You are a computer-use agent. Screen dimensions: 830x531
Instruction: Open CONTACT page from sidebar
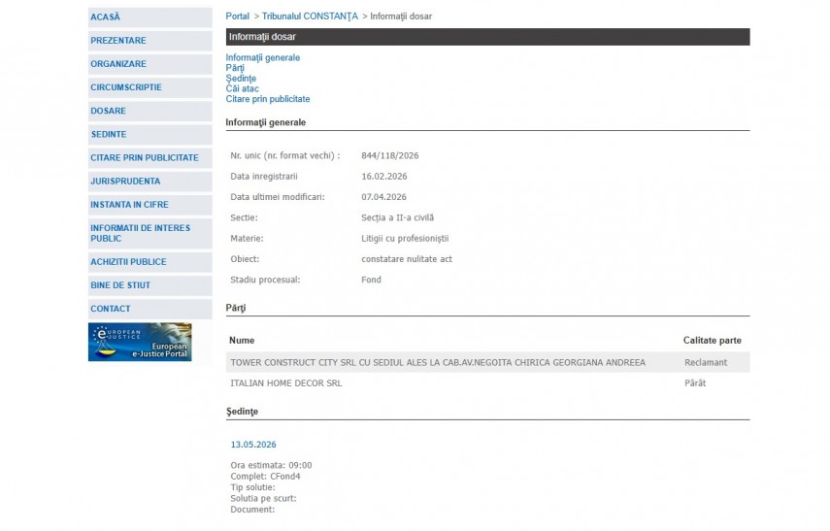111,309
